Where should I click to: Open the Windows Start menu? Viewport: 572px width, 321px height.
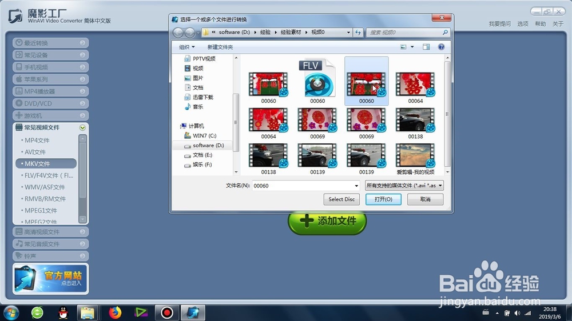tap(11, 312)
